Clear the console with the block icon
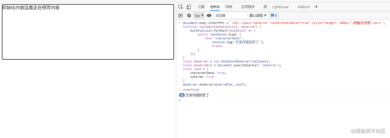The width and height of the screenshot is (390, 138). pyautogui.click(x=189, y=16)
